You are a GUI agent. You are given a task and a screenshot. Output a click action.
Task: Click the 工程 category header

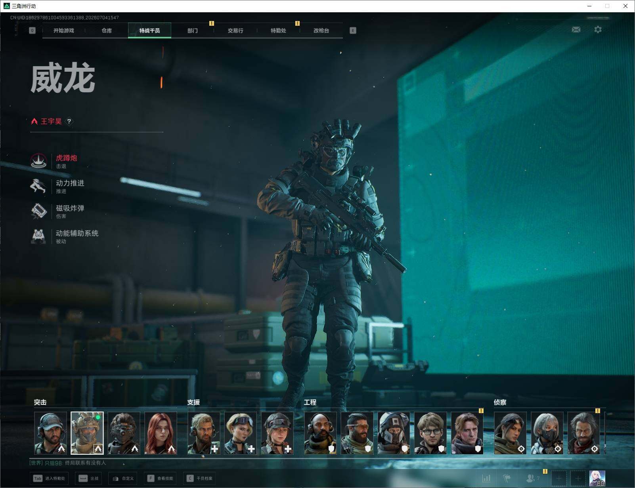(x=310, y=402)
